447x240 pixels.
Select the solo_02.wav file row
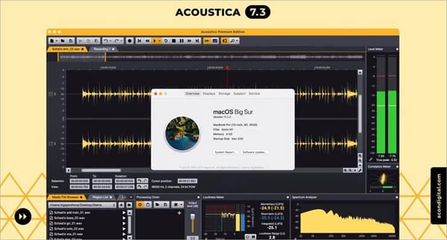point(87,229)
